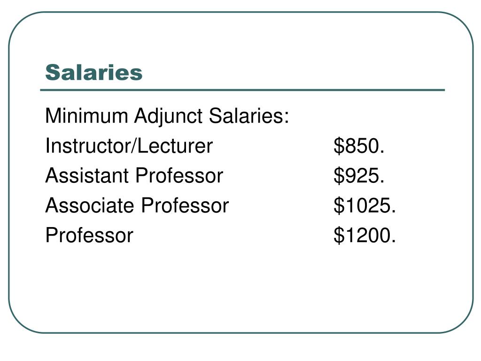This screenshot has width=481, height=361.
Task: Click the word Lecturer in first row
Action: (175, 146)
